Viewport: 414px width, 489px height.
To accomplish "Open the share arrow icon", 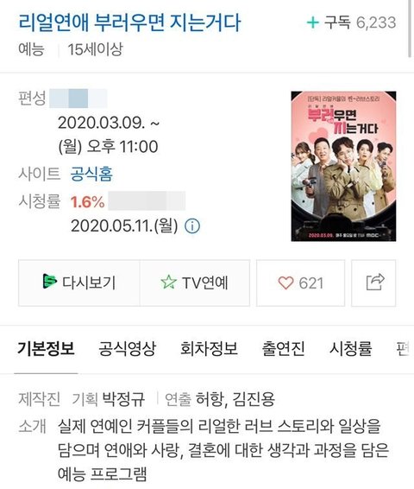I will pos(373,283).
